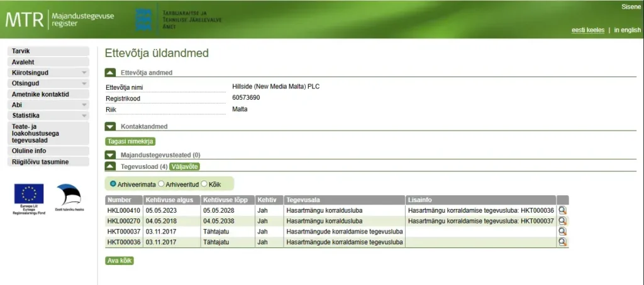Open details for license HKL000410 magnifier icon
Image resolution: width=644 pixels, height=285 pixels.
[562, 210]
